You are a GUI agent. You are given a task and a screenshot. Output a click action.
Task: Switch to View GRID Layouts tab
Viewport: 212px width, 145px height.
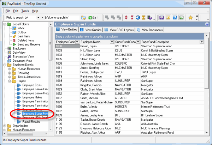pos(120,30)
